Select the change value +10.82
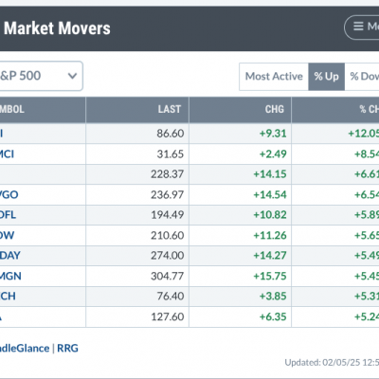379x379 pixels. [x=270, y=215]
